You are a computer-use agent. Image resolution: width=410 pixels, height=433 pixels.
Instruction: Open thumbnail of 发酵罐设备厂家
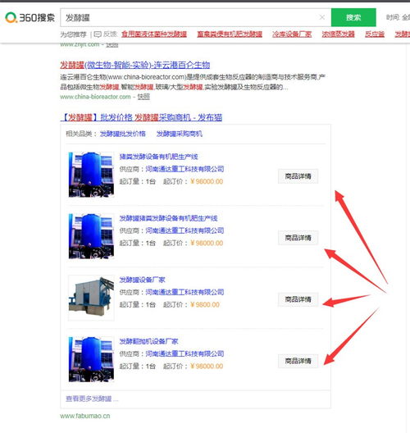click(x=91, y=298)
